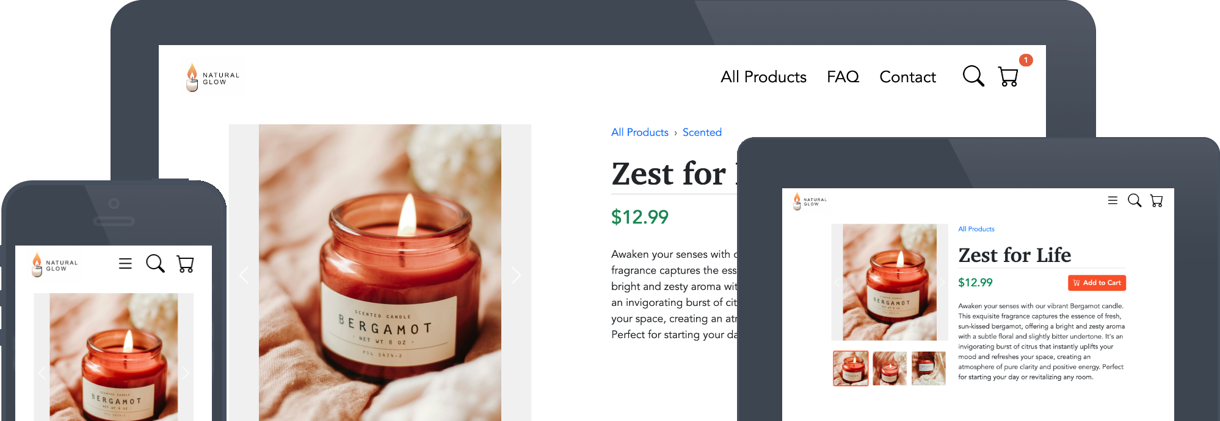Follow the Scented breadcrumb link
The width and height of the screenshot is (1220, 421).
click(702, 132)
